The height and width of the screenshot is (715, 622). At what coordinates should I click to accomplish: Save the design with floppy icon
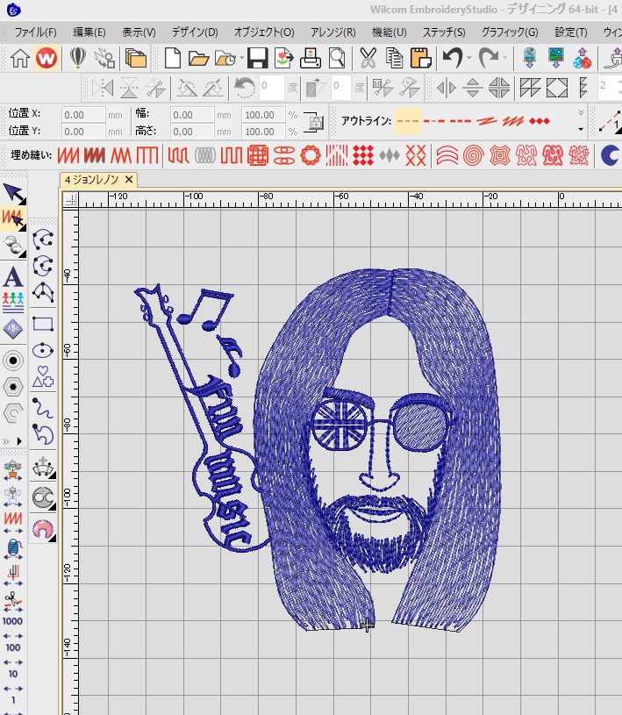click(257, 59)
